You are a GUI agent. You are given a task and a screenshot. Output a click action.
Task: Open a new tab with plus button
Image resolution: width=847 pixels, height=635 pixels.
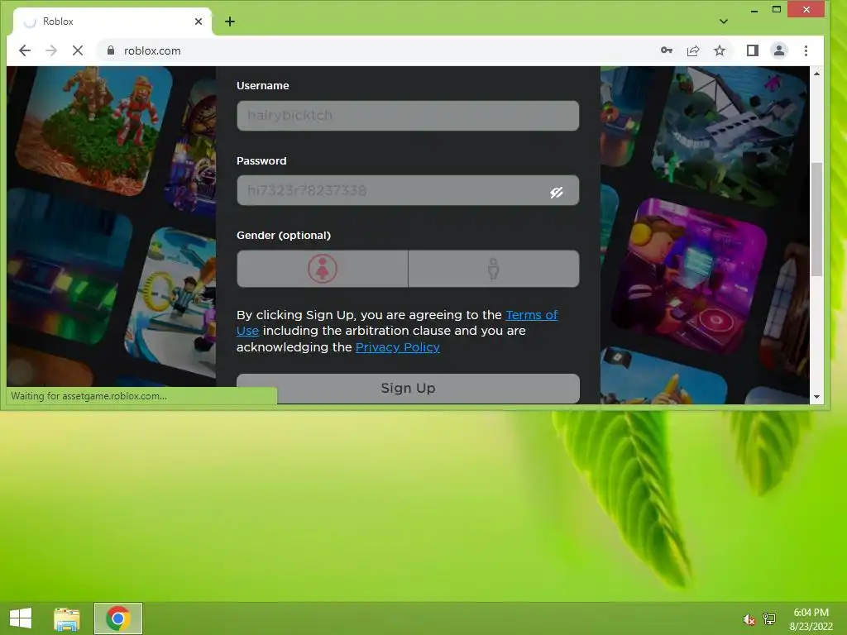coord(230,21)
